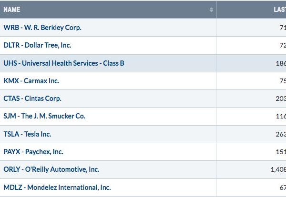Open DLTR - Dollar Tree, Inc. link
Viewport: 286px width, 197px height.
[x=37, y=45]
